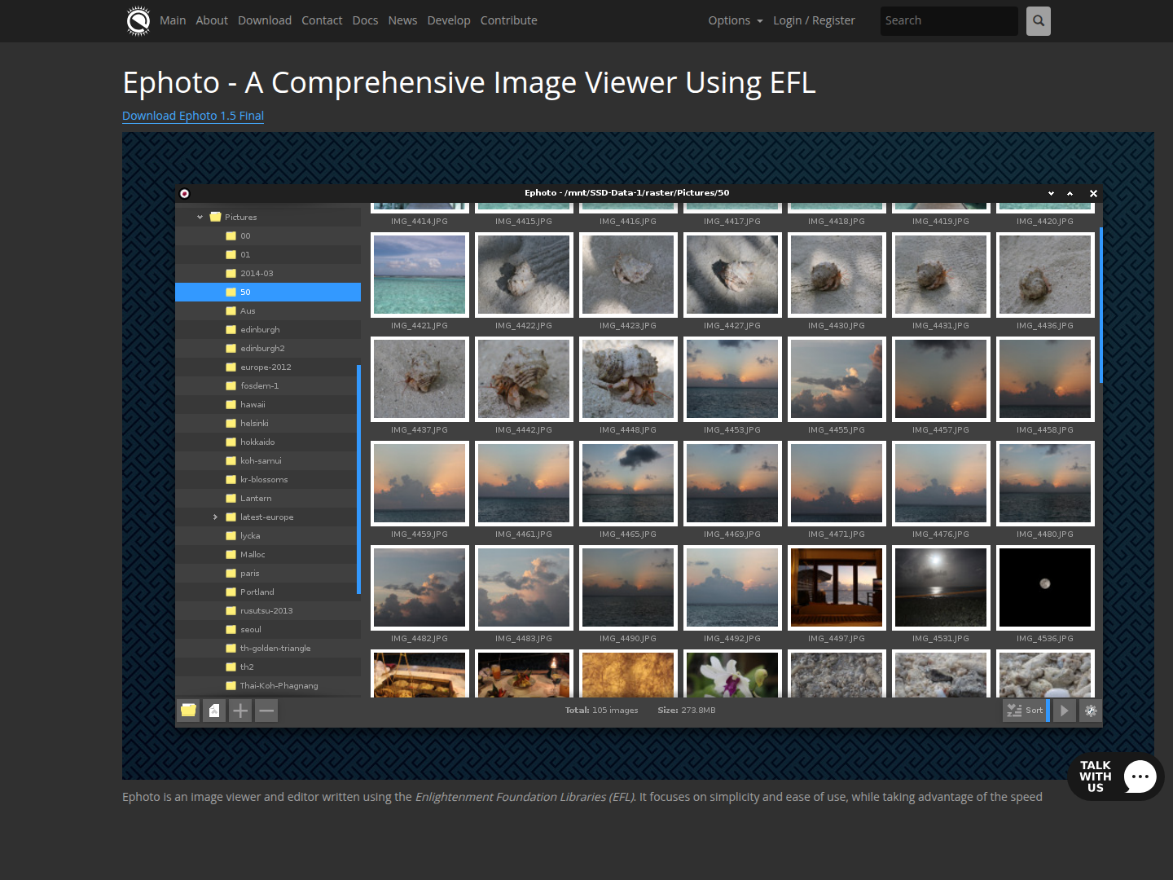This screenshot has width=1173, height=880.
Task: Open the Contact page
Action: [x=322, y=20]
